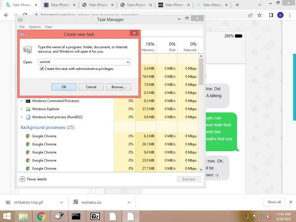Screen dimensions: 296x222
Task: Open Chrome tab search chevron
Action: click(260, 5)
